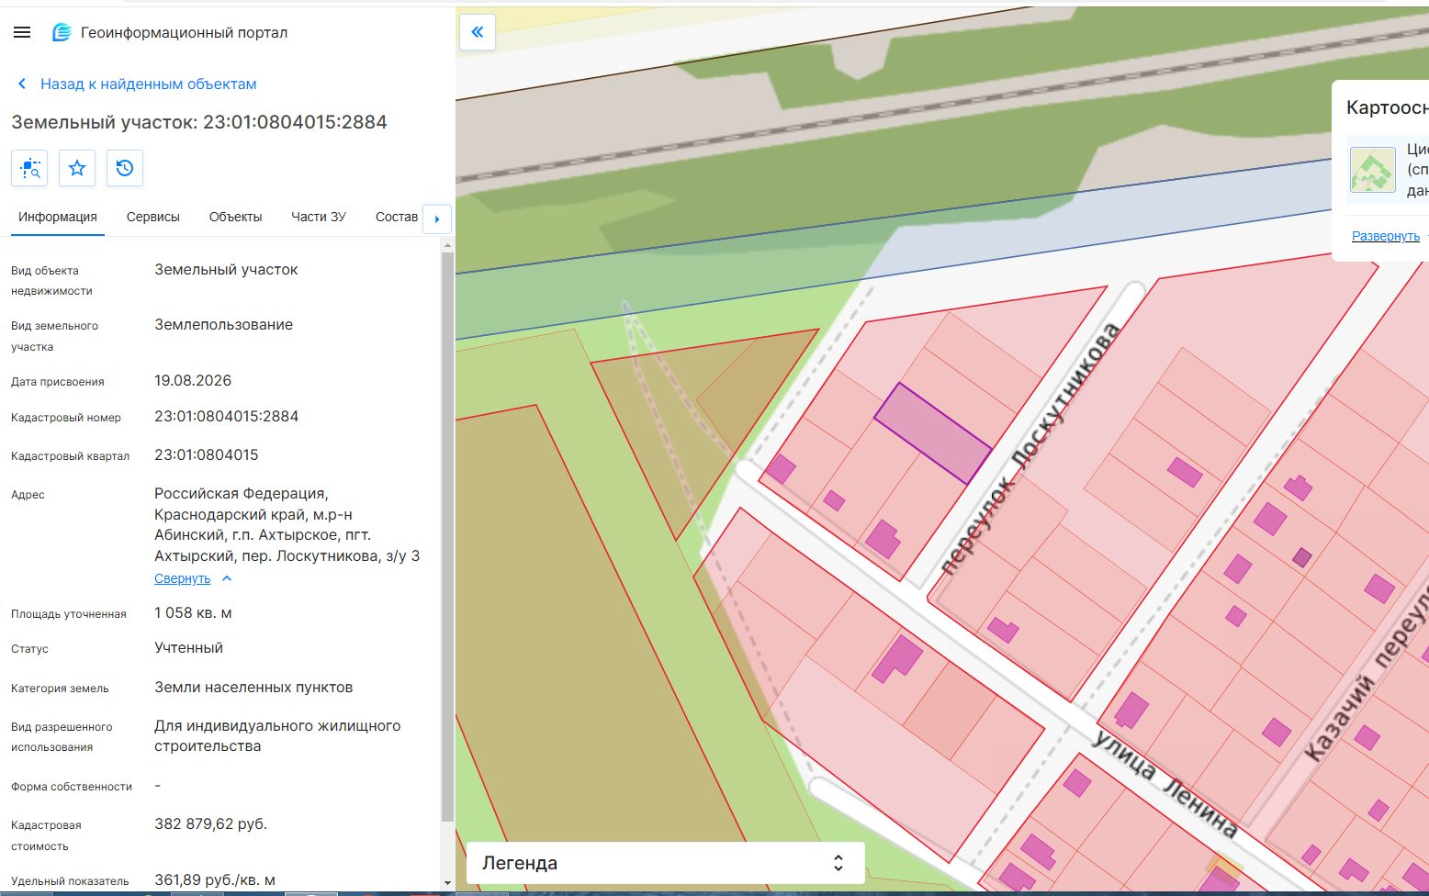Click the highlighted purple parcel on map

coord(932,432)
